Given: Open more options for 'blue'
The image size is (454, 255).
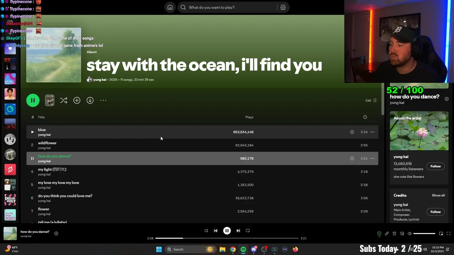Looking at the screenshot, I should (x=372, y=132).
